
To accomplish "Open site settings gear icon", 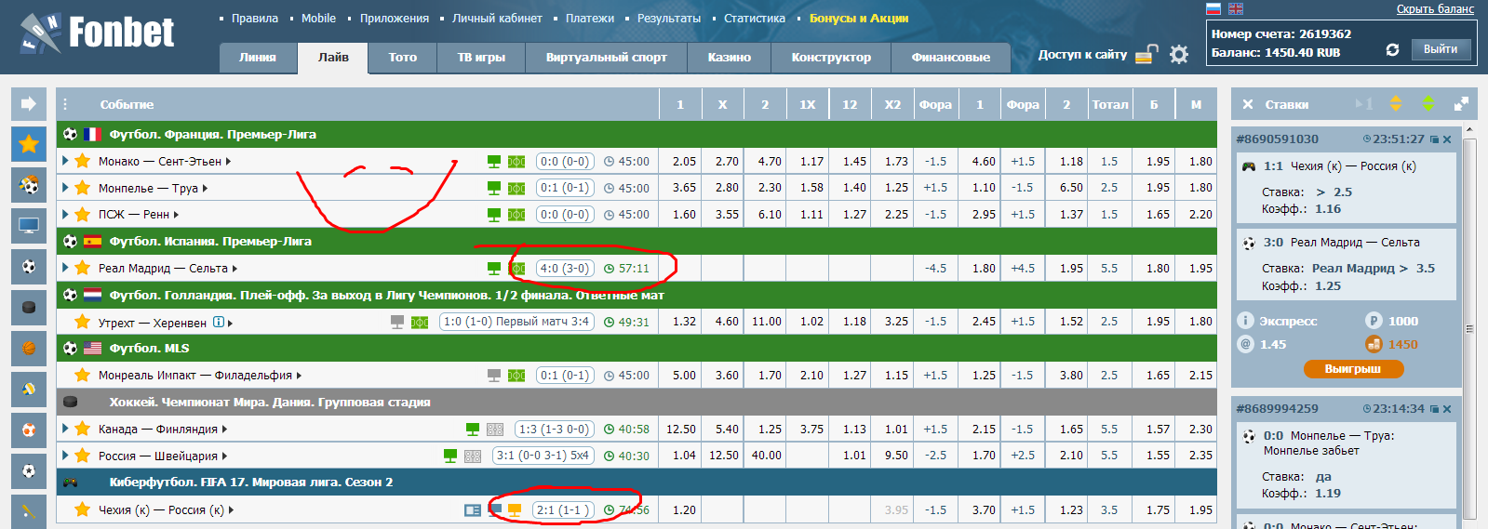I will point(1179,54).
